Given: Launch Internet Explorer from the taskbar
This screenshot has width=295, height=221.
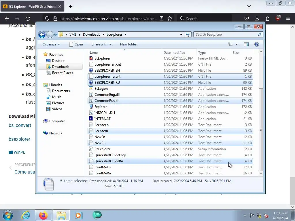Looking at the screenshot, I should click(26, 215).
